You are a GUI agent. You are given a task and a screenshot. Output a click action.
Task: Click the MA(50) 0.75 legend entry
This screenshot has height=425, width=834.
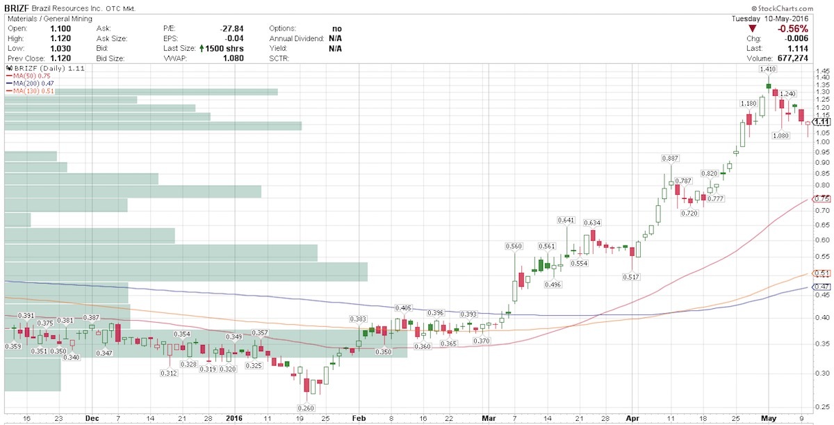tap(28, 77)
